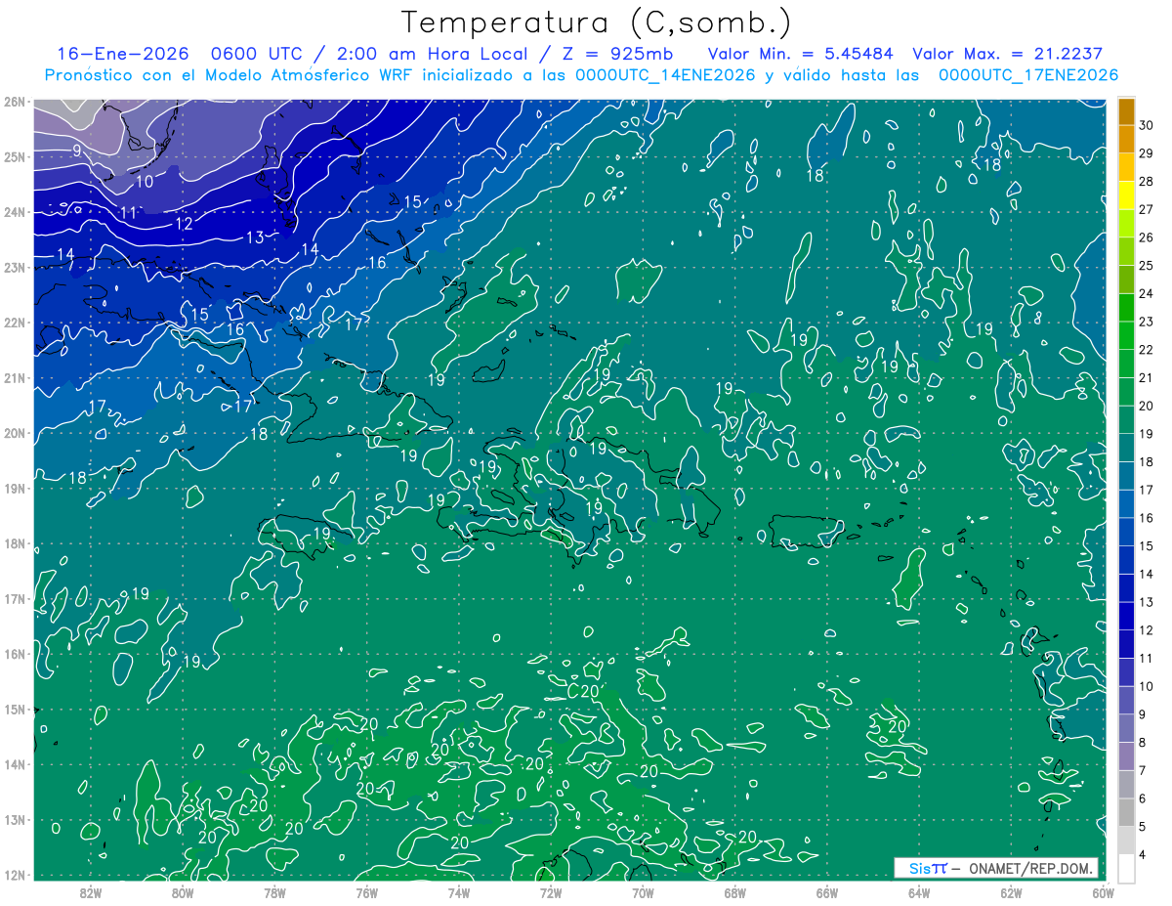Click the '26N' latitude axis label

(14, 102)
